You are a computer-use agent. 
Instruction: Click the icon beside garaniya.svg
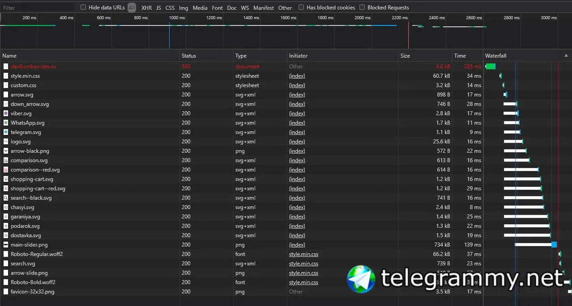pyautogui.click(x=6, y=217)
